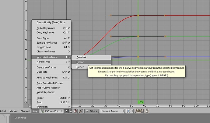Viewport: 210px width, 123px height.
Task: Click green curve keyframe at frame 55
Action: point(138,36)
